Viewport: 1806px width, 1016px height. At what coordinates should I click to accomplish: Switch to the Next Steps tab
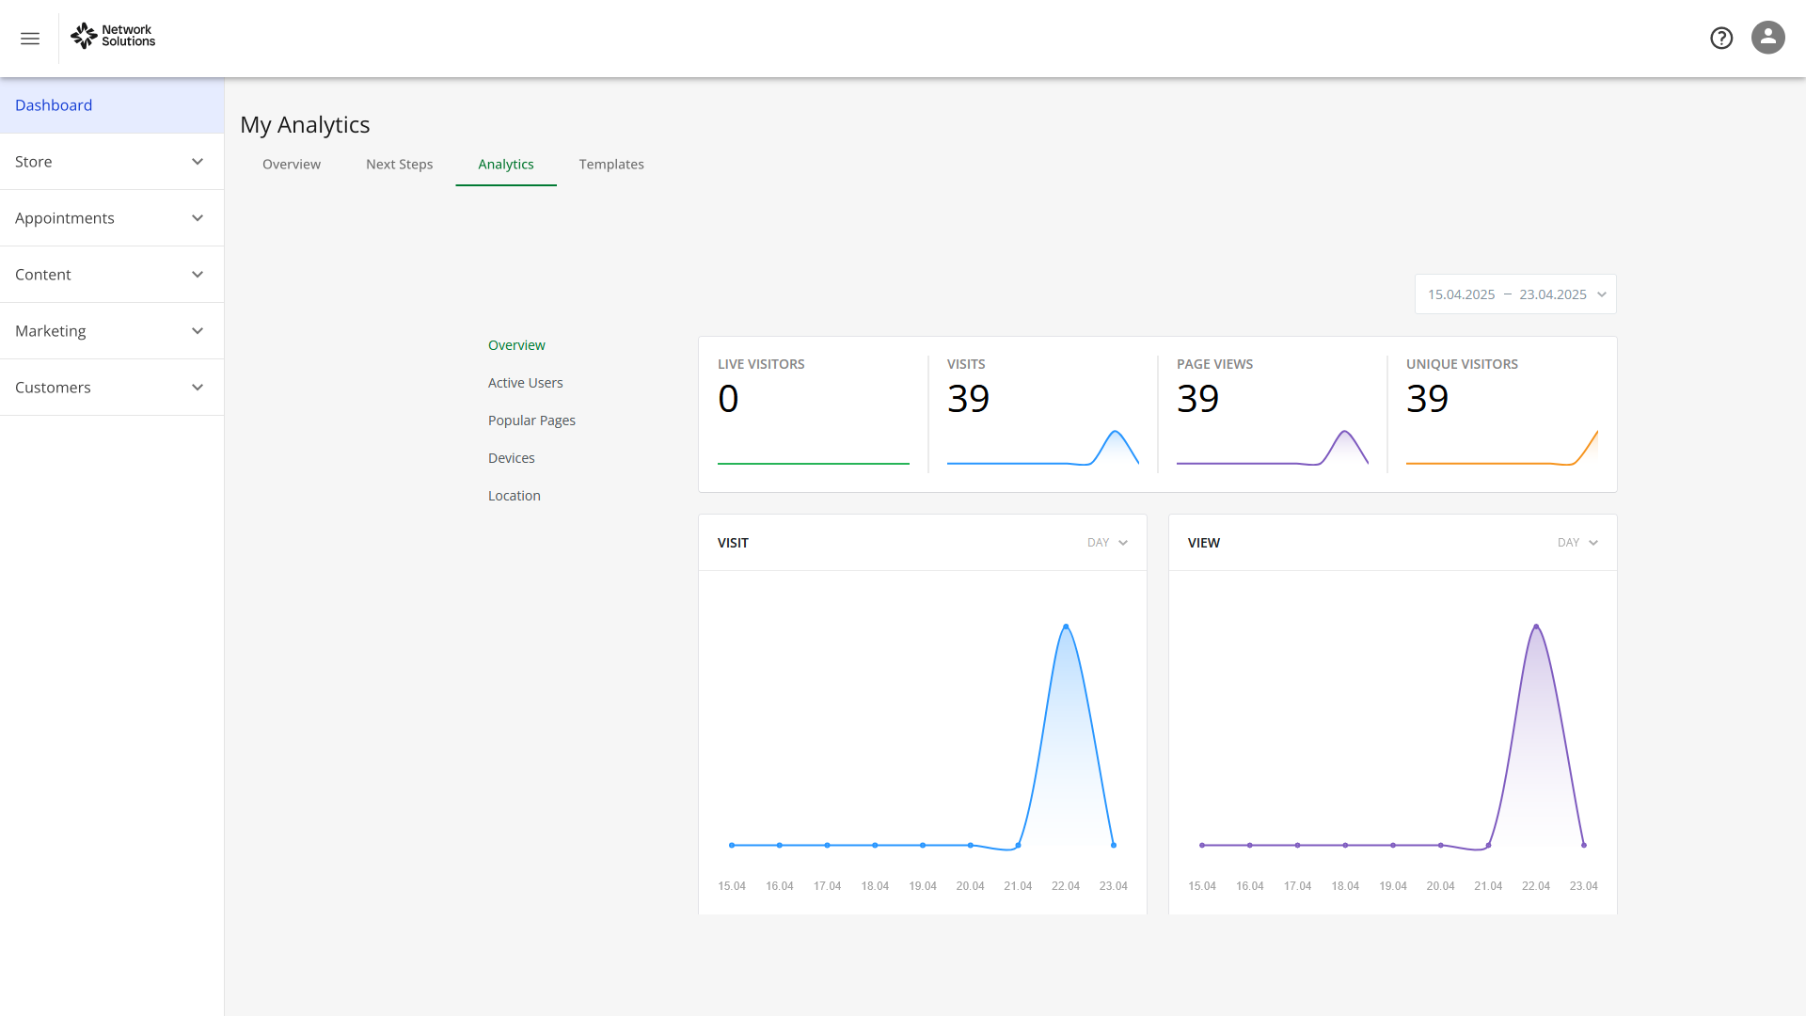[399, 165]
